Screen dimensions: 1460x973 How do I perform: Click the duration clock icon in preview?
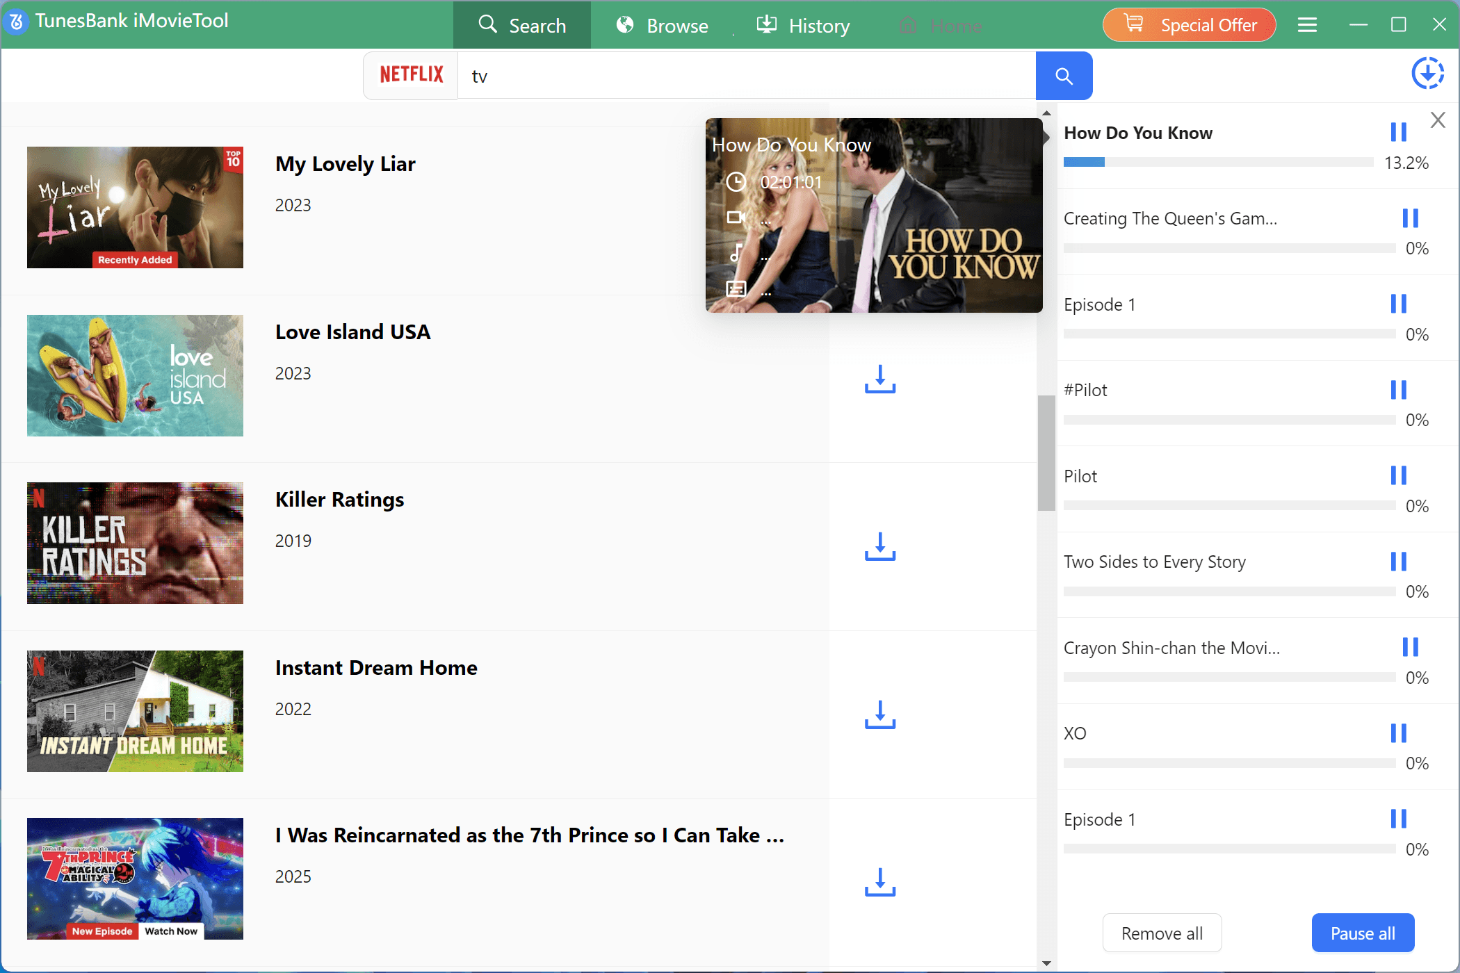coord(736,182)
